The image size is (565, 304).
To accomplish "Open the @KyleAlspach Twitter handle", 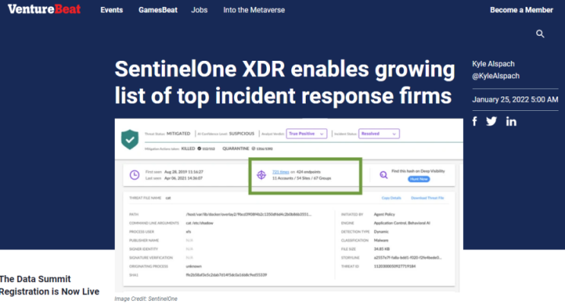I will click(x=496, y=76).
